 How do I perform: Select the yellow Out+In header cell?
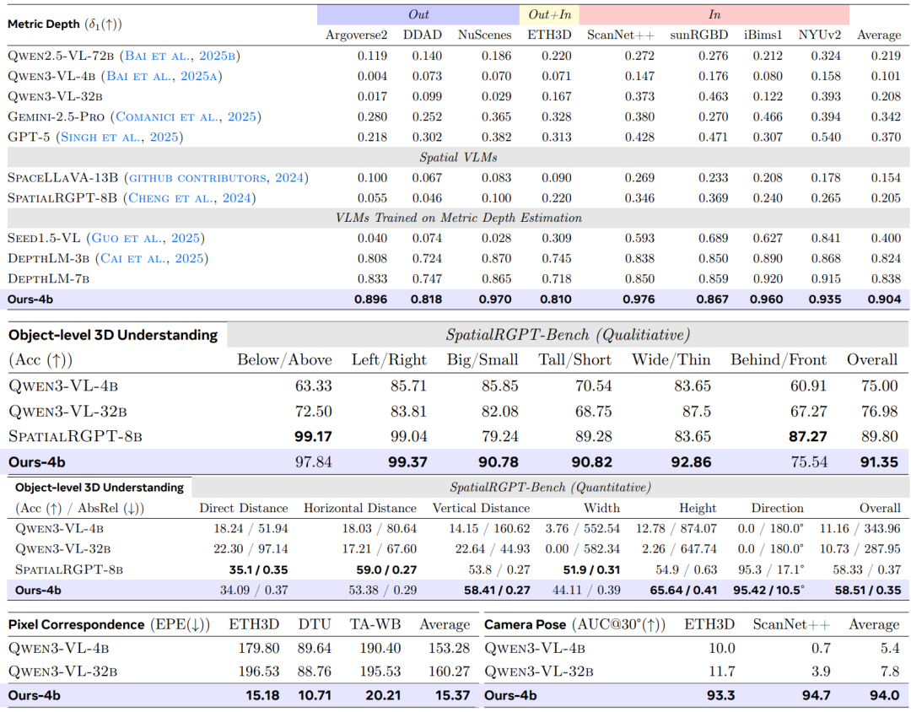[549, 14]
